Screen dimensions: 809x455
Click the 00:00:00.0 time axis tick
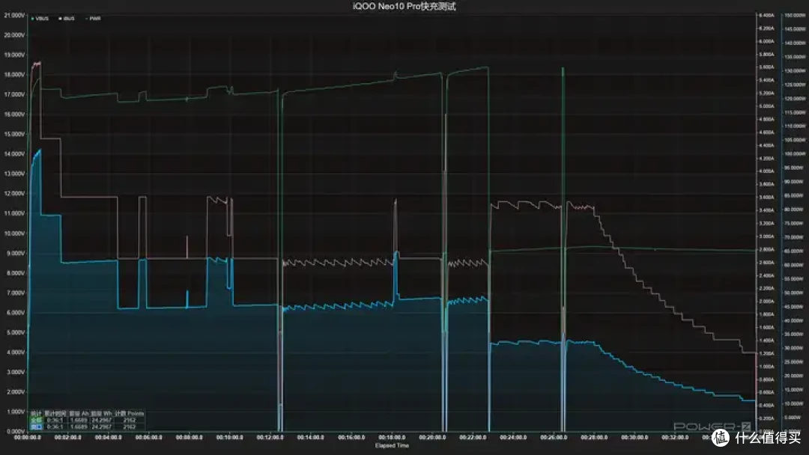click(28, 438)
